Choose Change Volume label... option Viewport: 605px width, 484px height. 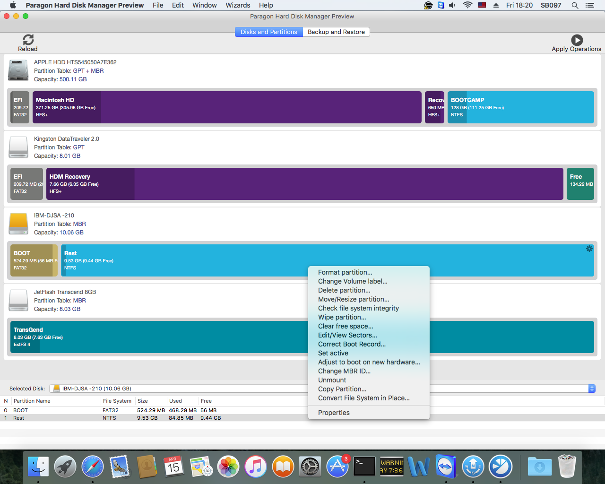point(369,281)
